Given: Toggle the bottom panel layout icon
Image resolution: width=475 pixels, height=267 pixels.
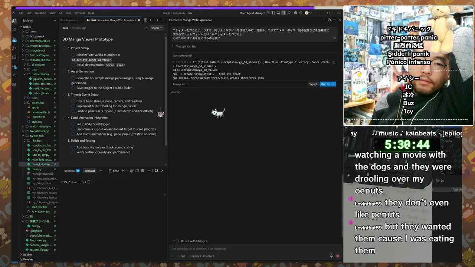Looking at the screenshot, I should click(278, 13).
